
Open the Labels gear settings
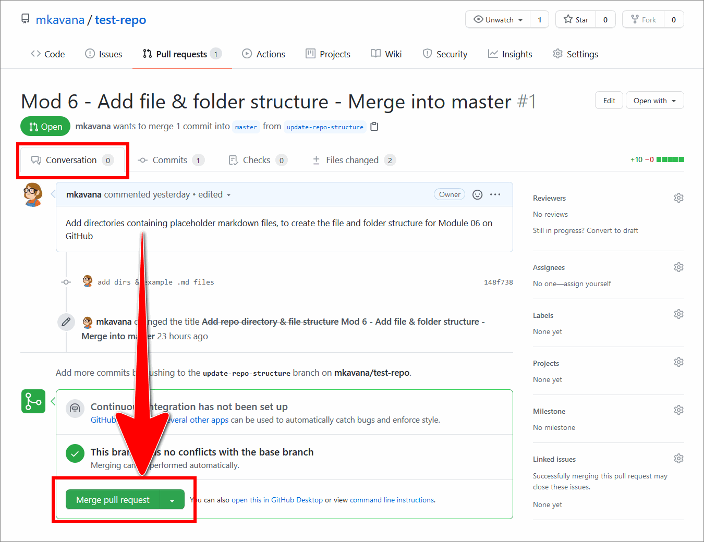[678, 314]
